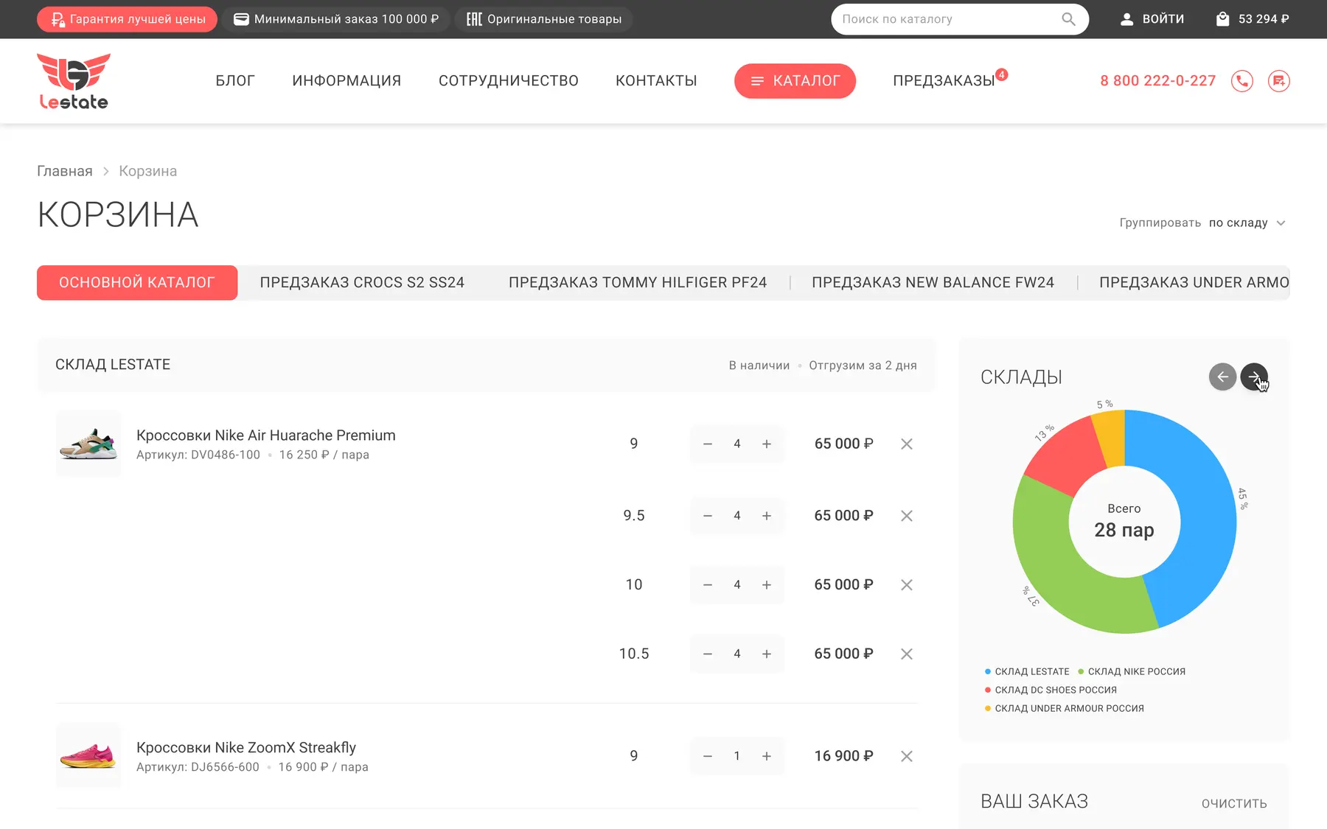Click Войти to log in

tap(1152, 19)
